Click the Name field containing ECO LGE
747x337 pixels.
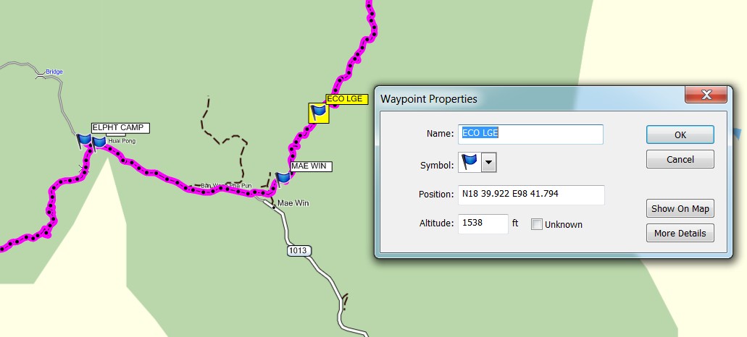coord(530,134)
